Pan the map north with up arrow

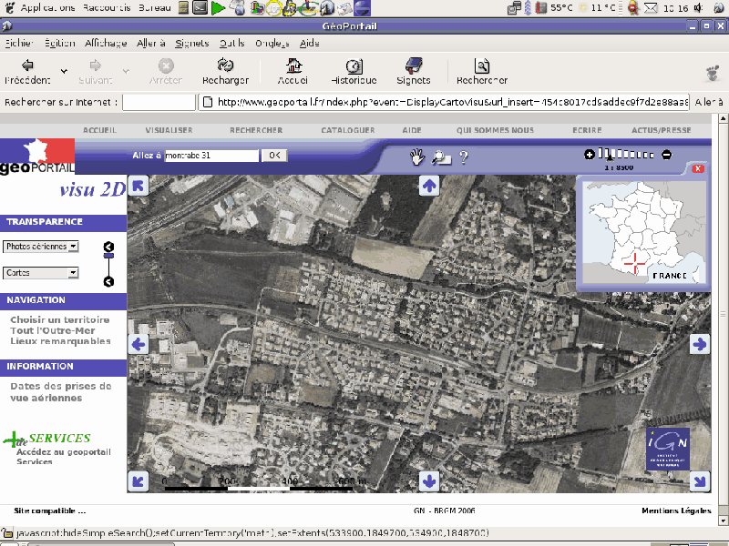(429, 186)
